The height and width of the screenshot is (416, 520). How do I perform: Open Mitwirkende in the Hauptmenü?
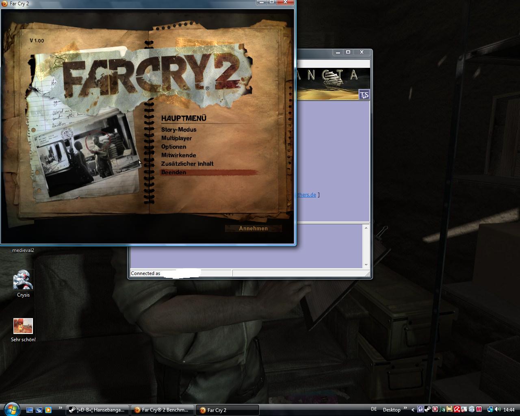(x=178, y=155)
